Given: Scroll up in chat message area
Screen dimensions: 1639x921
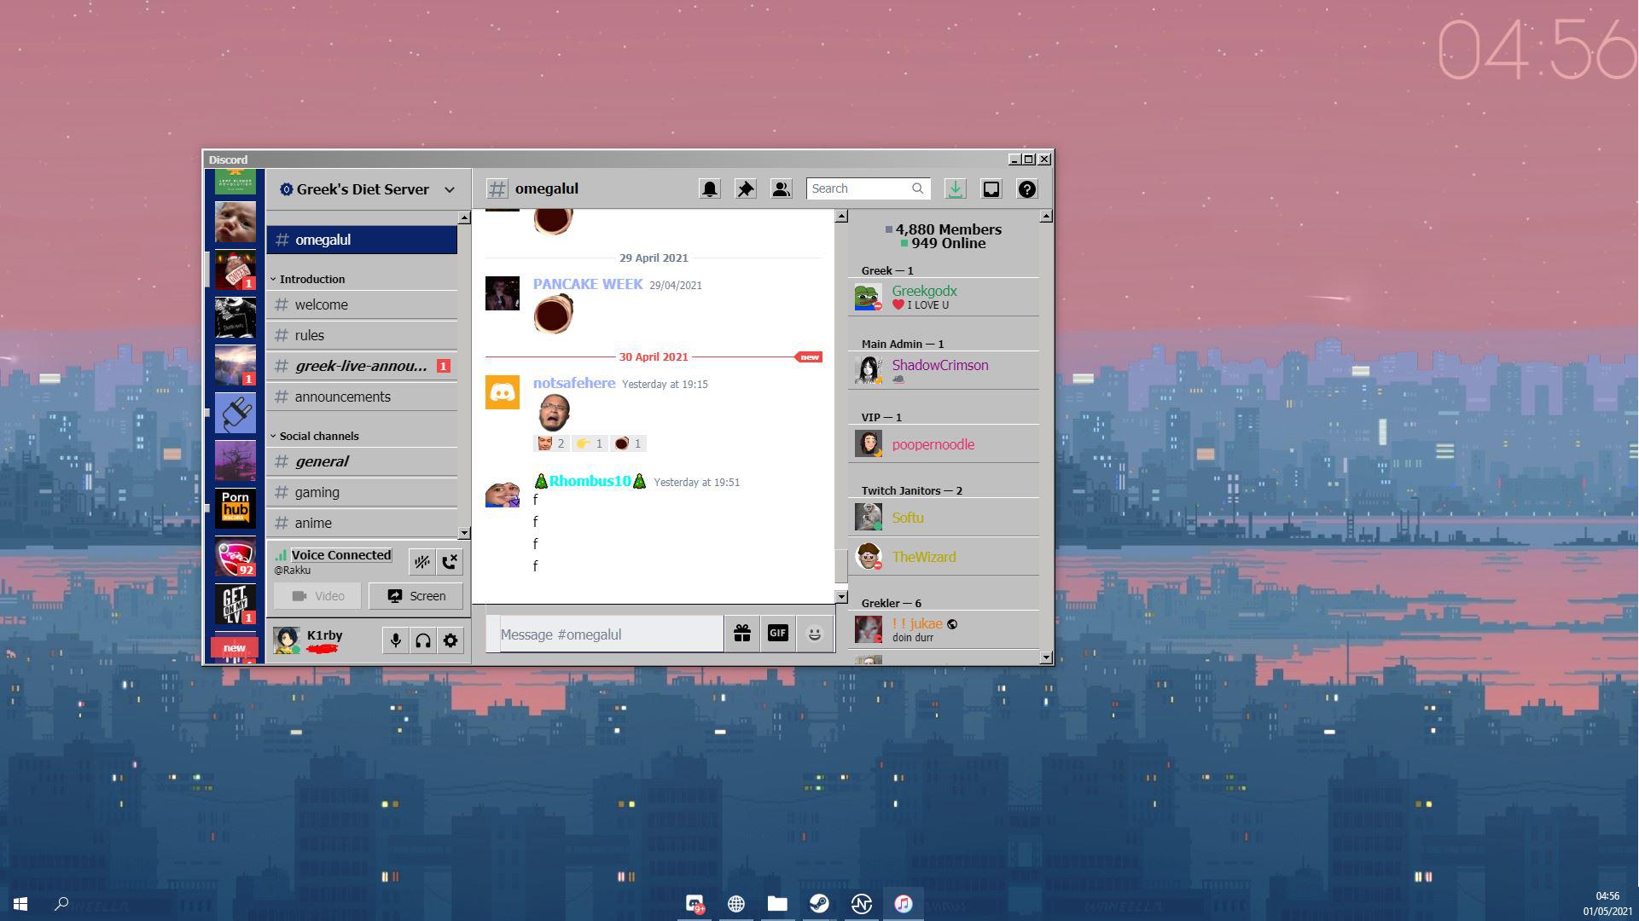Looking at the screenshot, I should click(842, 215).
